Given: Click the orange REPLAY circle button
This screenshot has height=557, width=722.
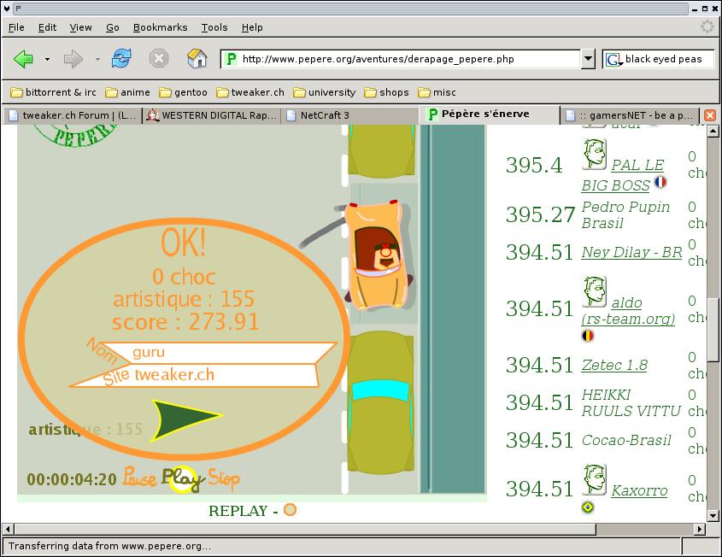Looking at the screenshot, I should click(290, 510).
